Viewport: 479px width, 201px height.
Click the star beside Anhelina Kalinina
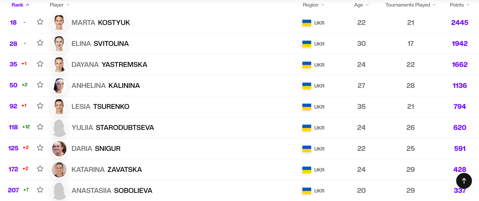(x=40, y=85)
